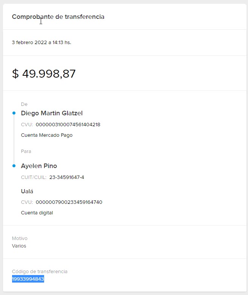Click the "De" label above the sender

[x=24, y=104]
